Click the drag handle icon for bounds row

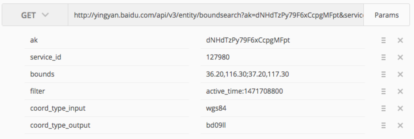click(x=383, y=75)
